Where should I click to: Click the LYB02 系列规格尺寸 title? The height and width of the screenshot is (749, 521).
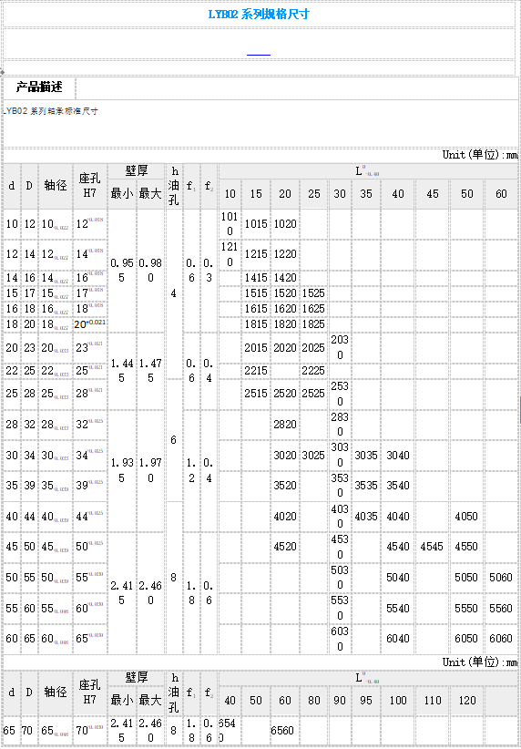pyautogui.click(x=259, y=14)
